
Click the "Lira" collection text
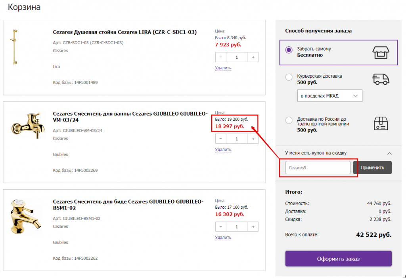click(56, 67)
